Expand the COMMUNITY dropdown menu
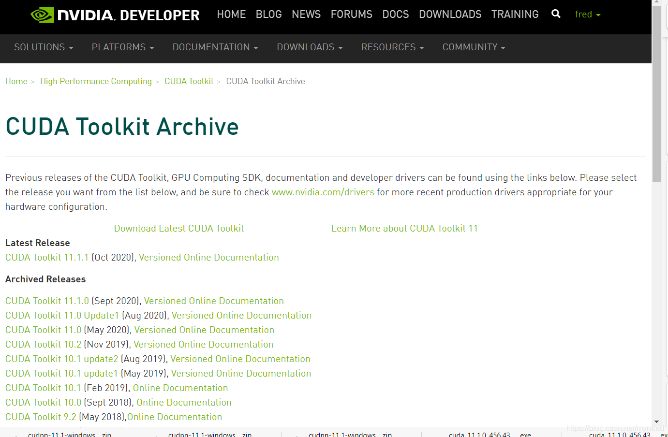668x437 pixels. coord(474,47)
